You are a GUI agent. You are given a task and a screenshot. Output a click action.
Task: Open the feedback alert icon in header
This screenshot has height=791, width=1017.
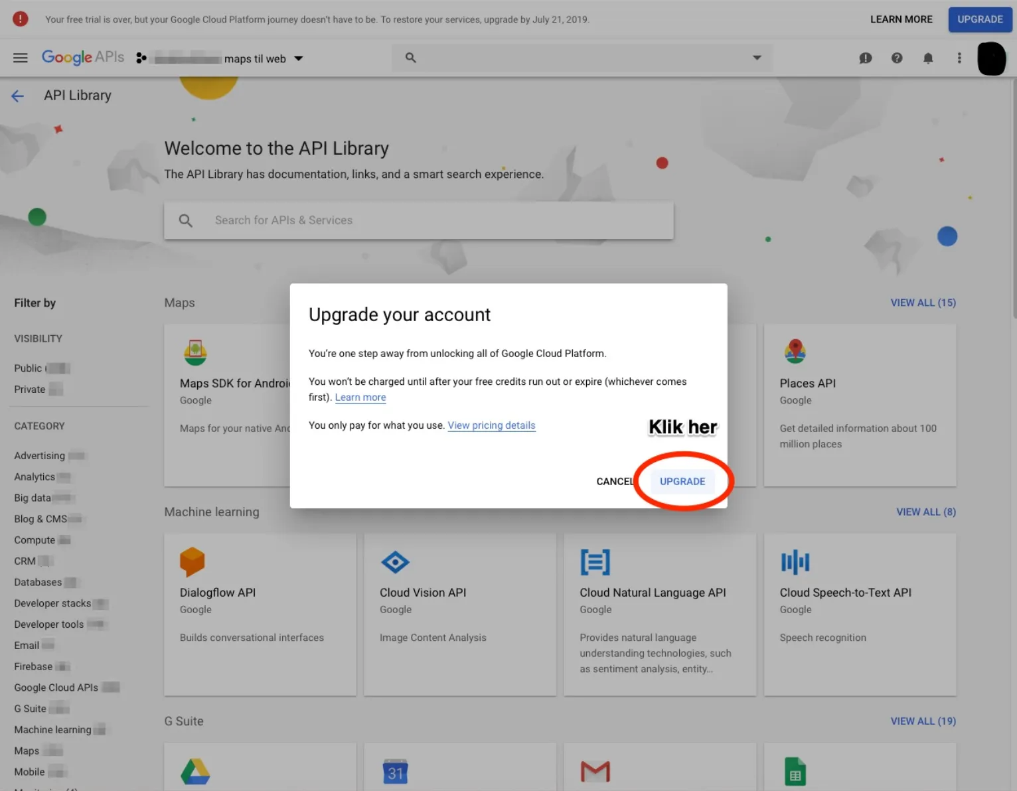865,58
